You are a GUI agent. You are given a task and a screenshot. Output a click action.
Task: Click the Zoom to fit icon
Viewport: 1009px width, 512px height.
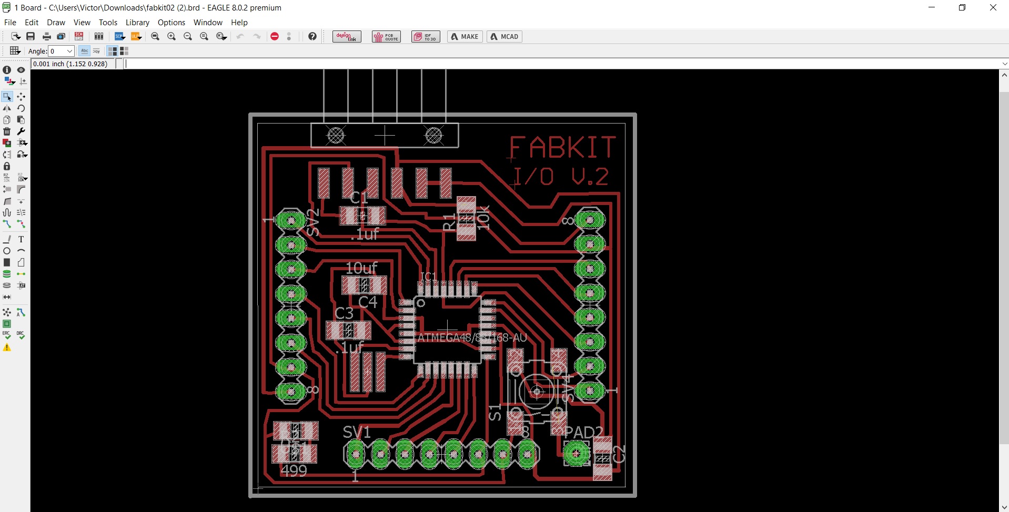pos(155,36)
